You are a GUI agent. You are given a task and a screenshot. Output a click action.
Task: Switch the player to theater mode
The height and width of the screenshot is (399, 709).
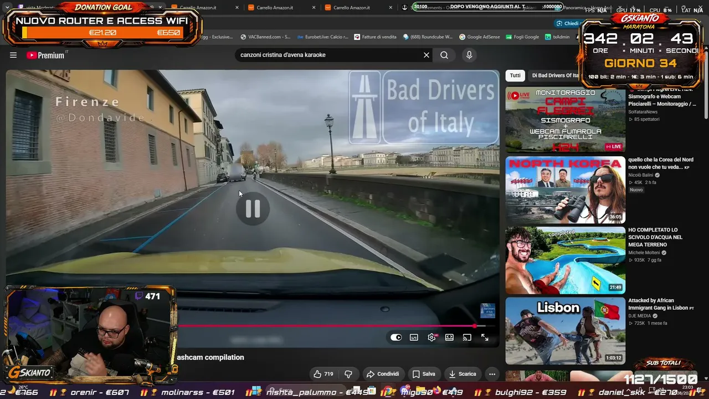point(449,337)
